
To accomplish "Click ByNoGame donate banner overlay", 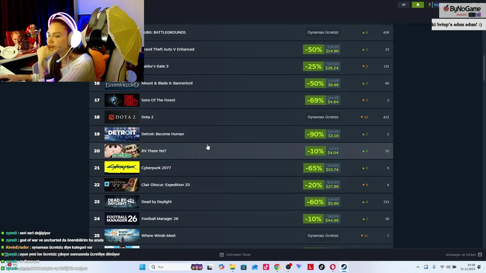I will pyautogui.click(x=462, y=11).
